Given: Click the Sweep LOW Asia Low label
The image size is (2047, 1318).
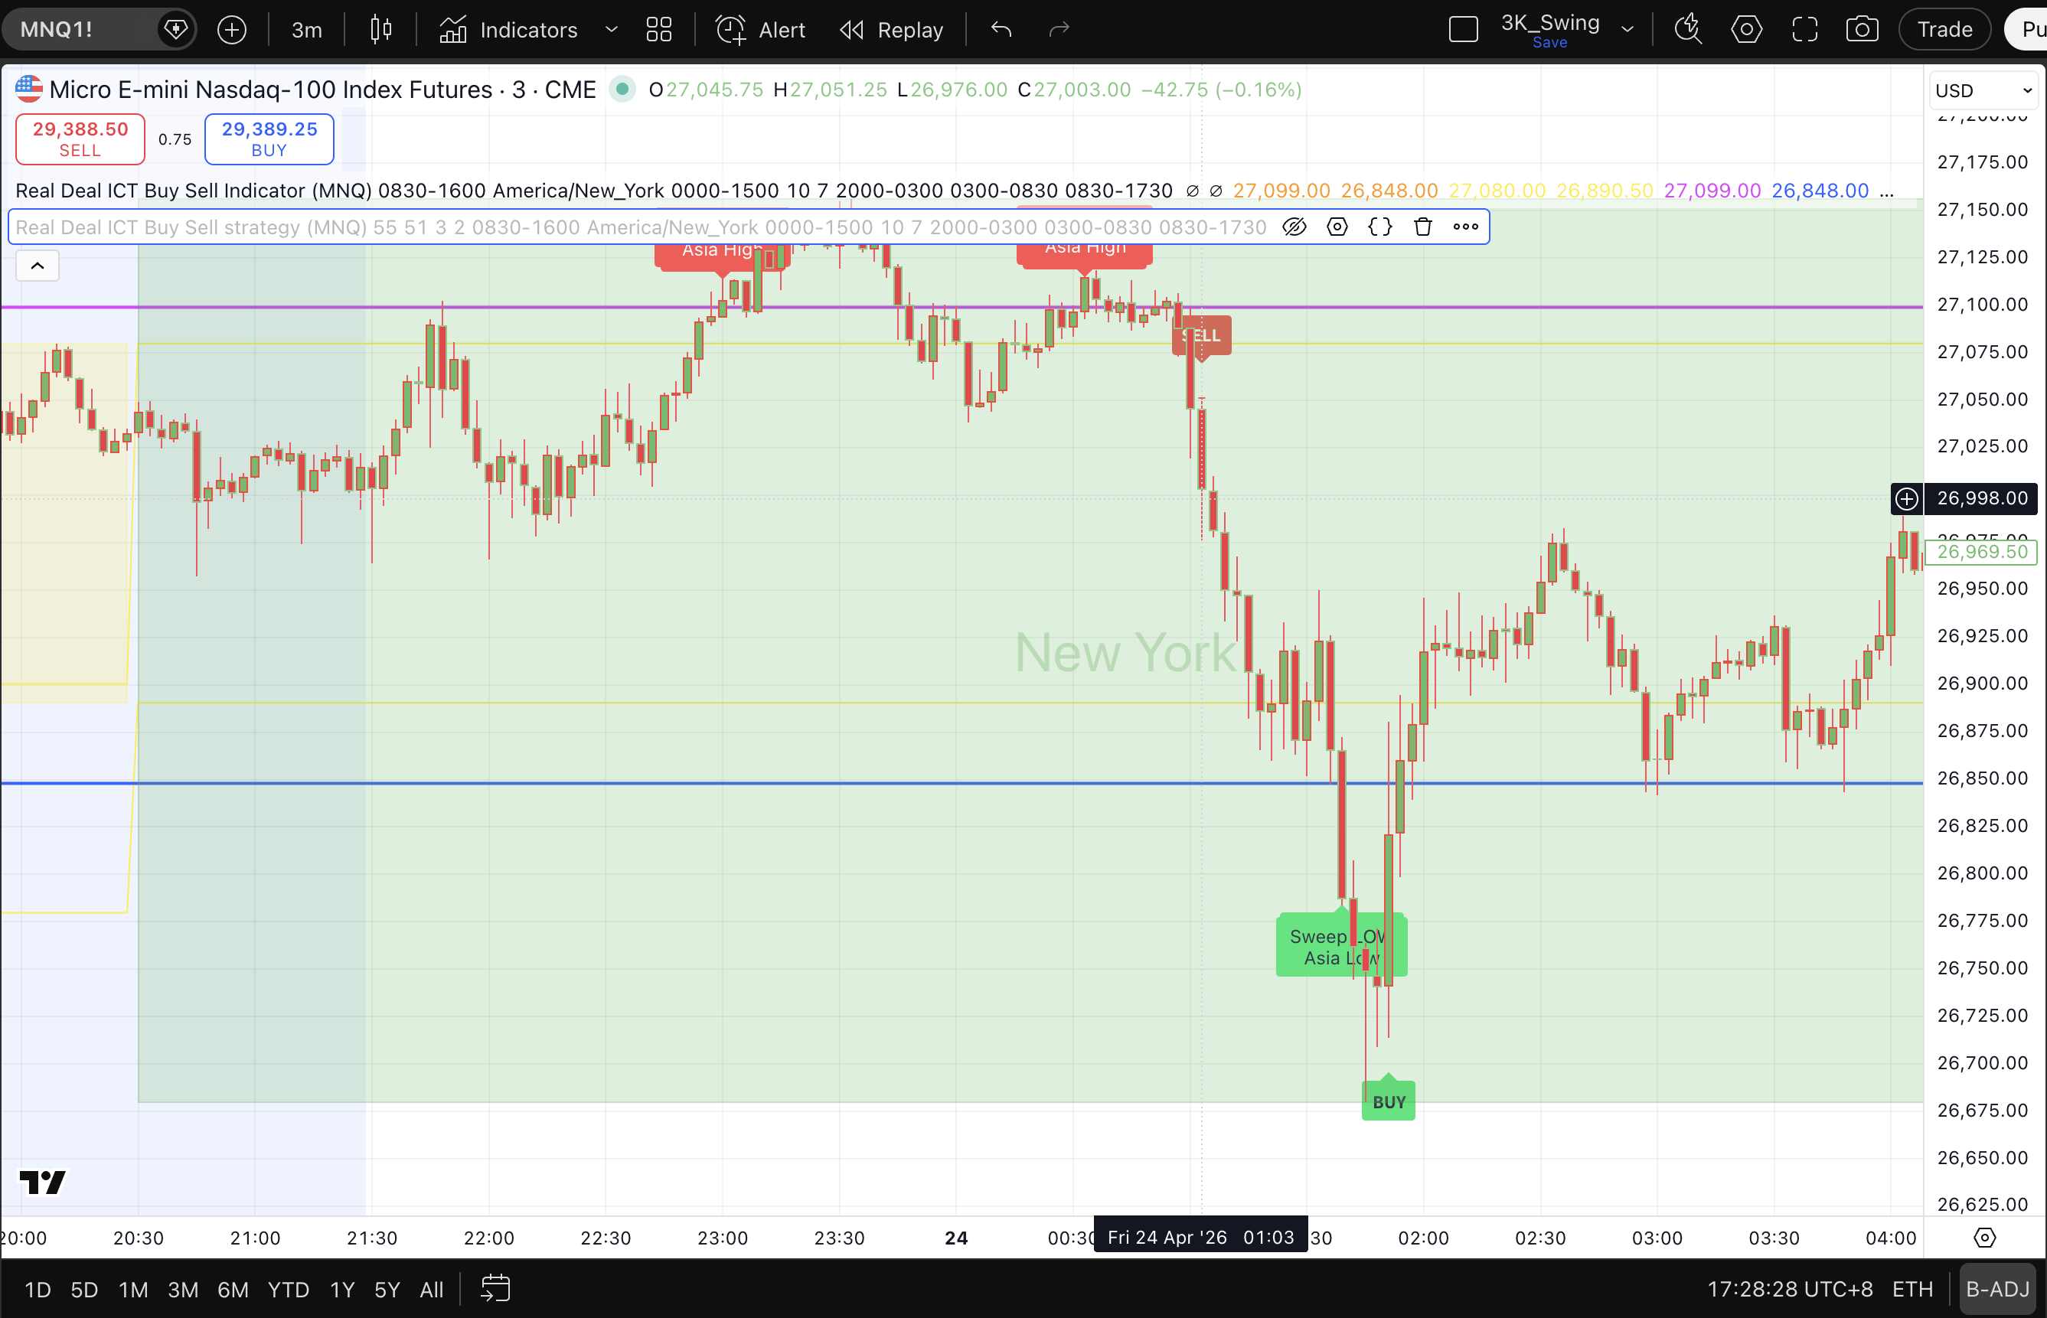Looking at the screenshot, I should (x=1341, y=946).
